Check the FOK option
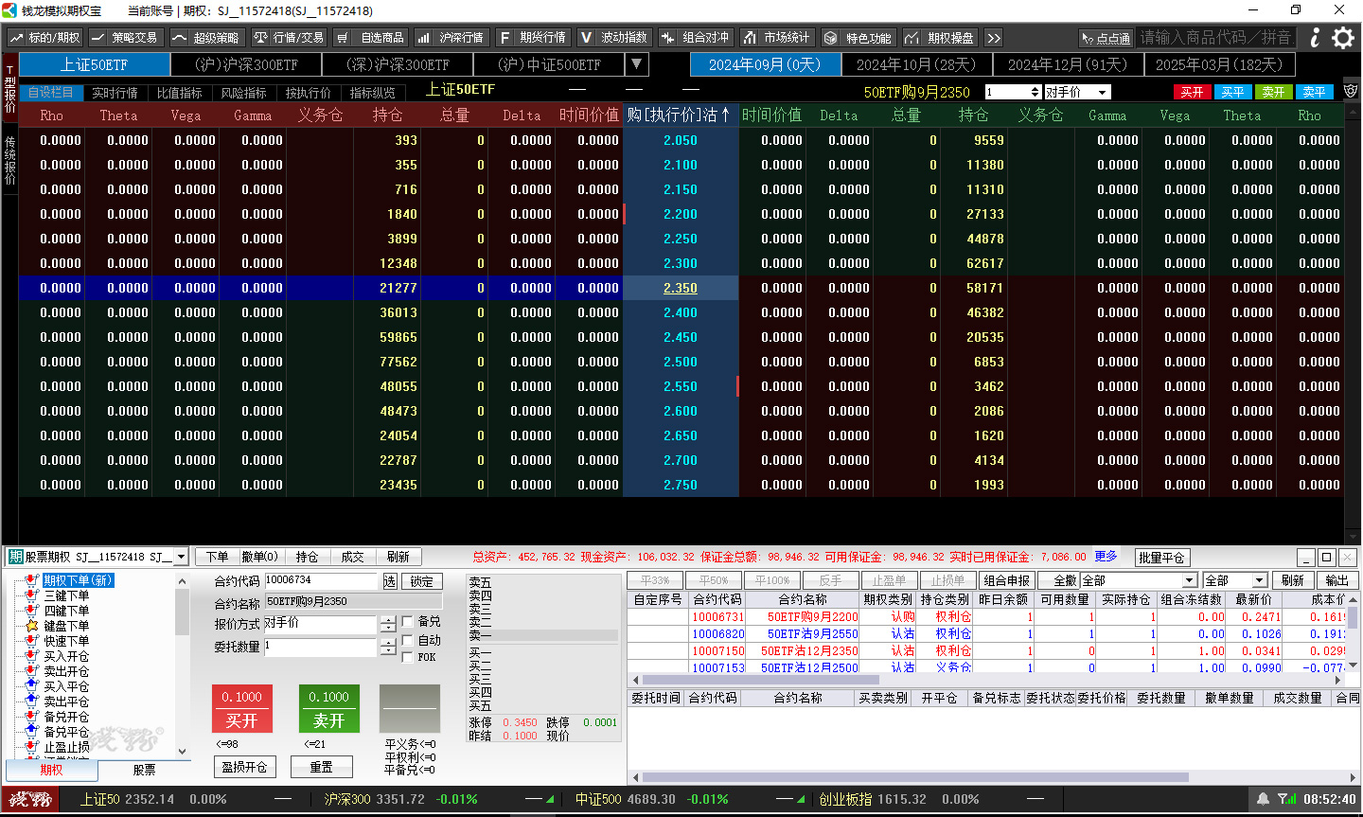This screenshot has width=1363, height=817. pyautogui.click(x=407, y=657)
